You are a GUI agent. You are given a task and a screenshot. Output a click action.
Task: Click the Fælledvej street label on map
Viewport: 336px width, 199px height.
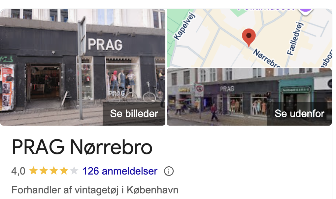(295, 39)
